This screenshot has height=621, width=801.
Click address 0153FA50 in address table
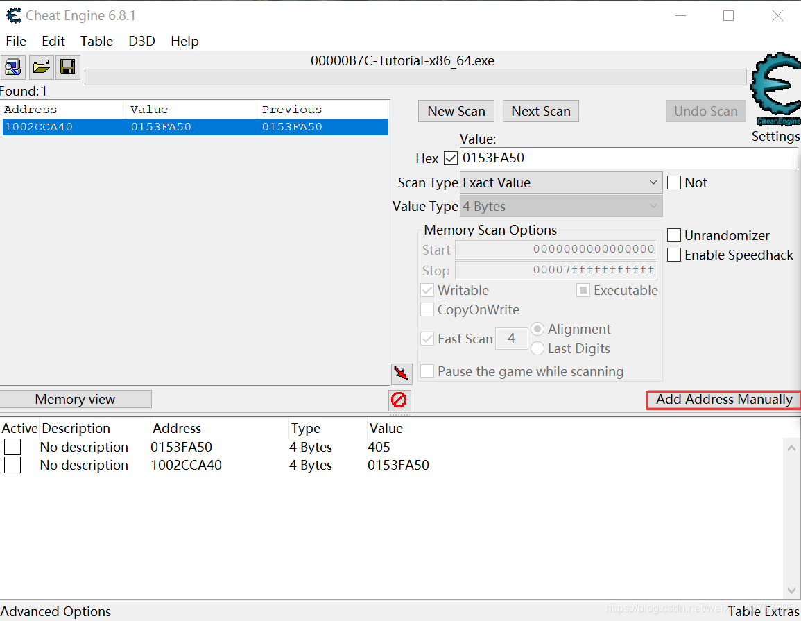click(181, 447)
